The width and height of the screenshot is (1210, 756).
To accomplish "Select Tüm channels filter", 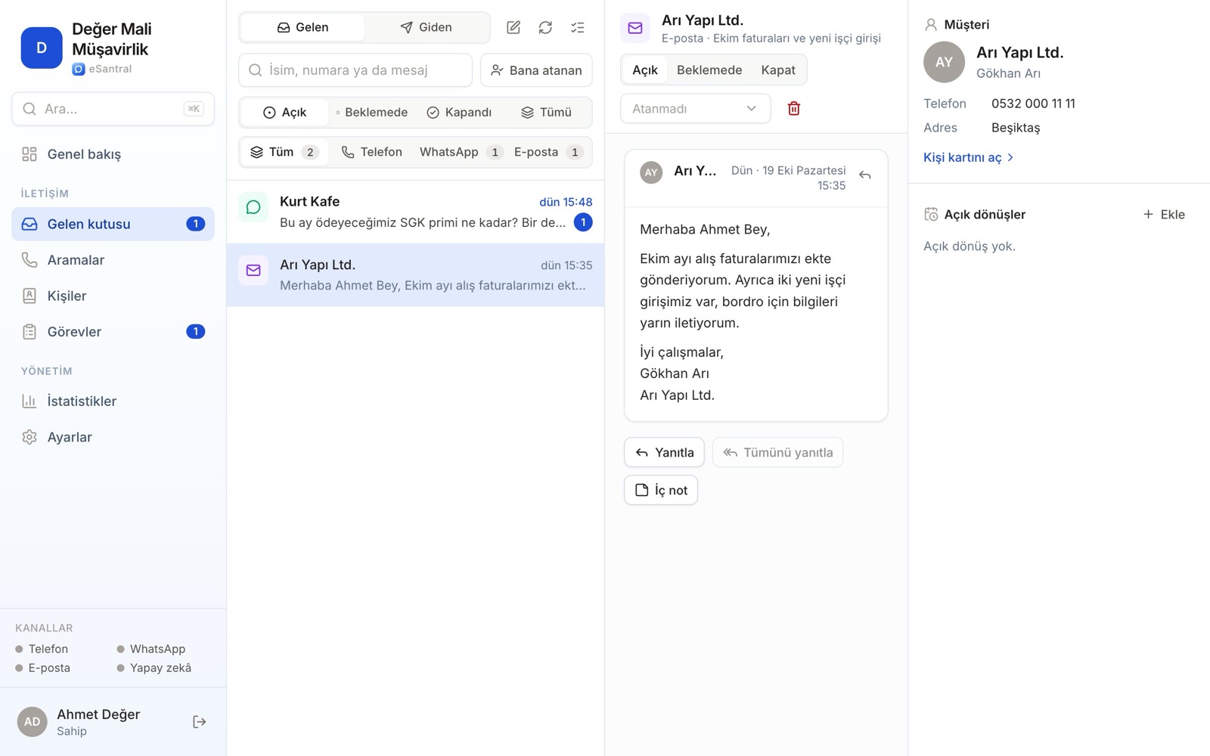I will 284,152.
